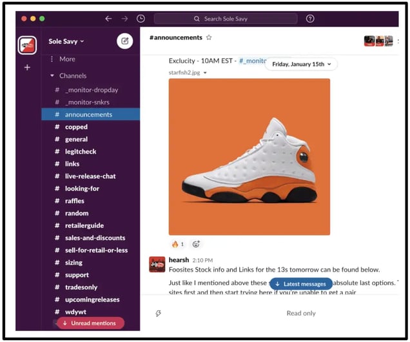Collapse the Channels section

52,75
